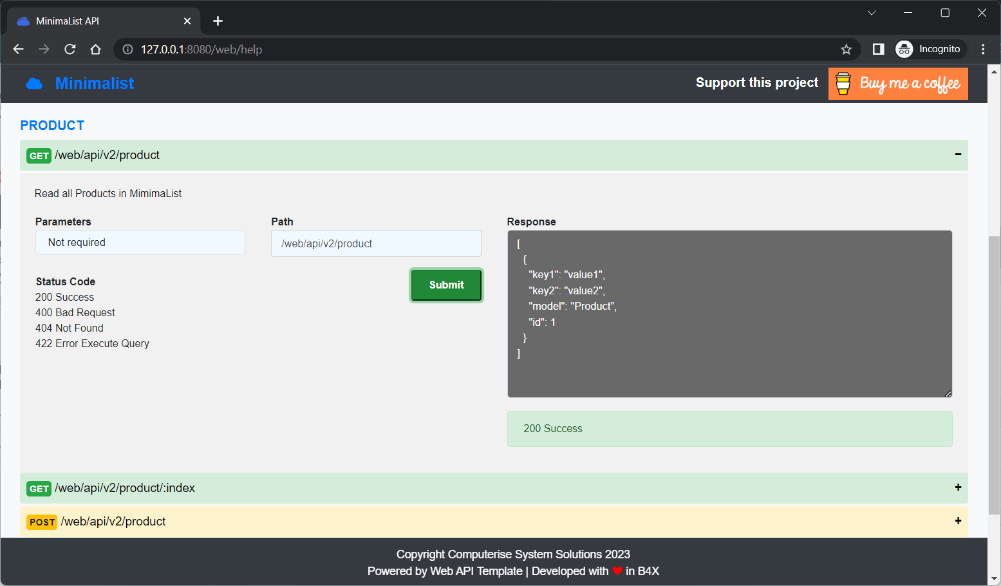
Task: Open the browser home page
Action: click(96, 50)
